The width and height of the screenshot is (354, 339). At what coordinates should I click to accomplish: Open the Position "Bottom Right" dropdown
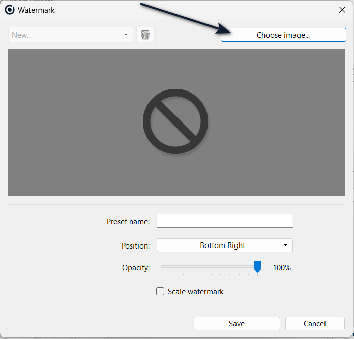point(224,245)
